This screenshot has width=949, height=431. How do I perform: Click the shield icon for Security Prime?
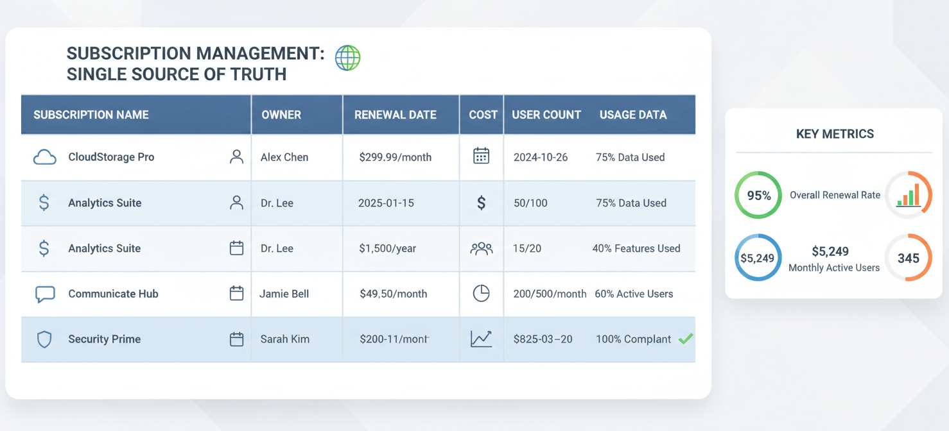[x=44, y=339]
